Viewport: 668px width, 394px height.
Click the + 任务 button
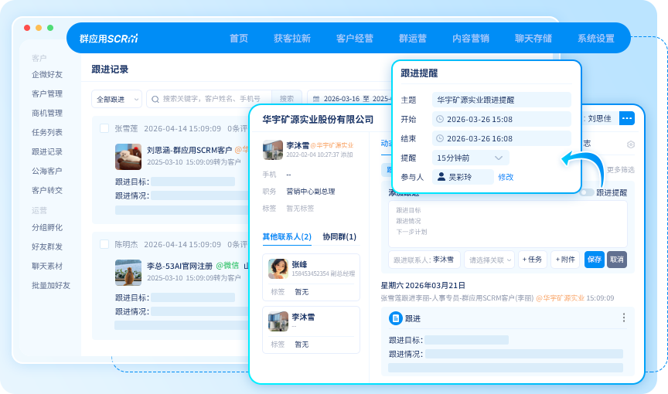click(532, 260)
